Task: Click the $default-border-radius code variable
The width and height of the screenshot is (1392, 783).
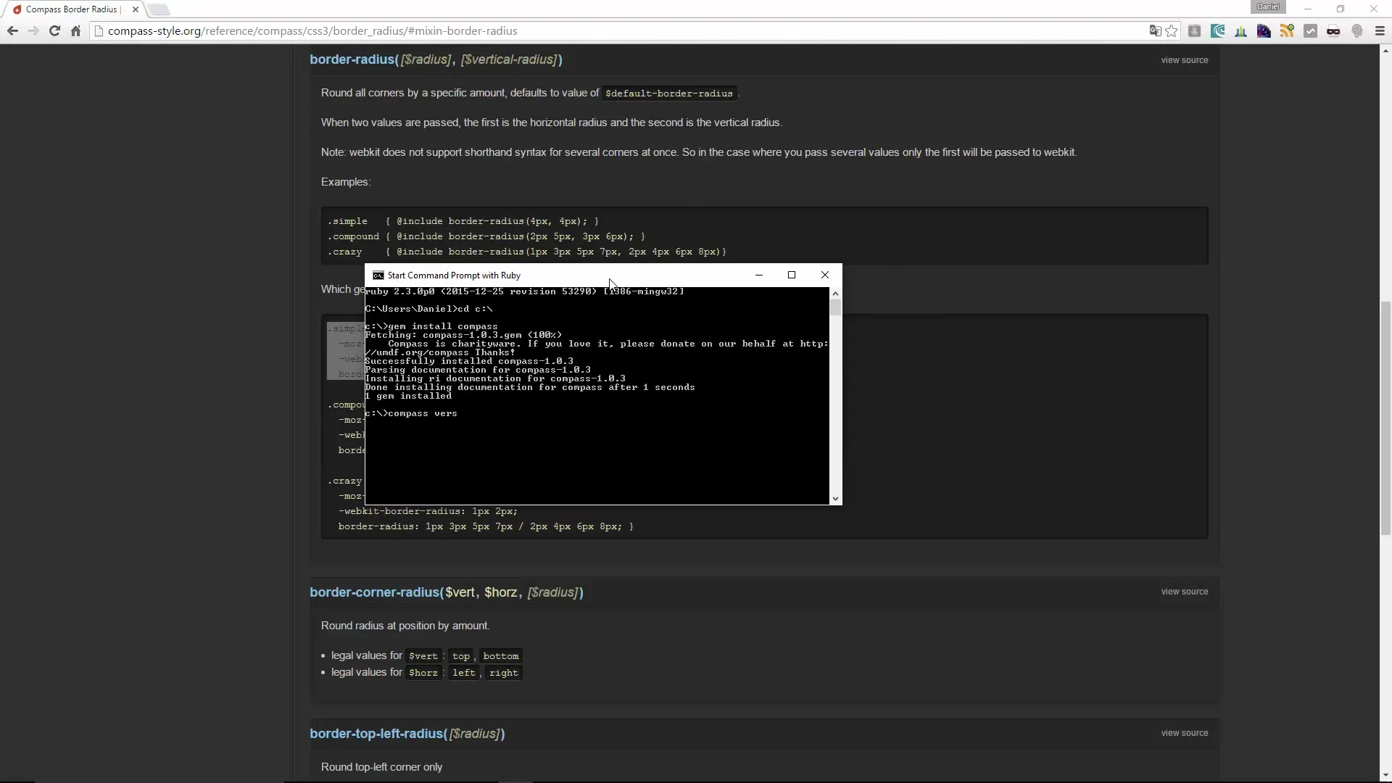Action: click(x=668, y=94)
